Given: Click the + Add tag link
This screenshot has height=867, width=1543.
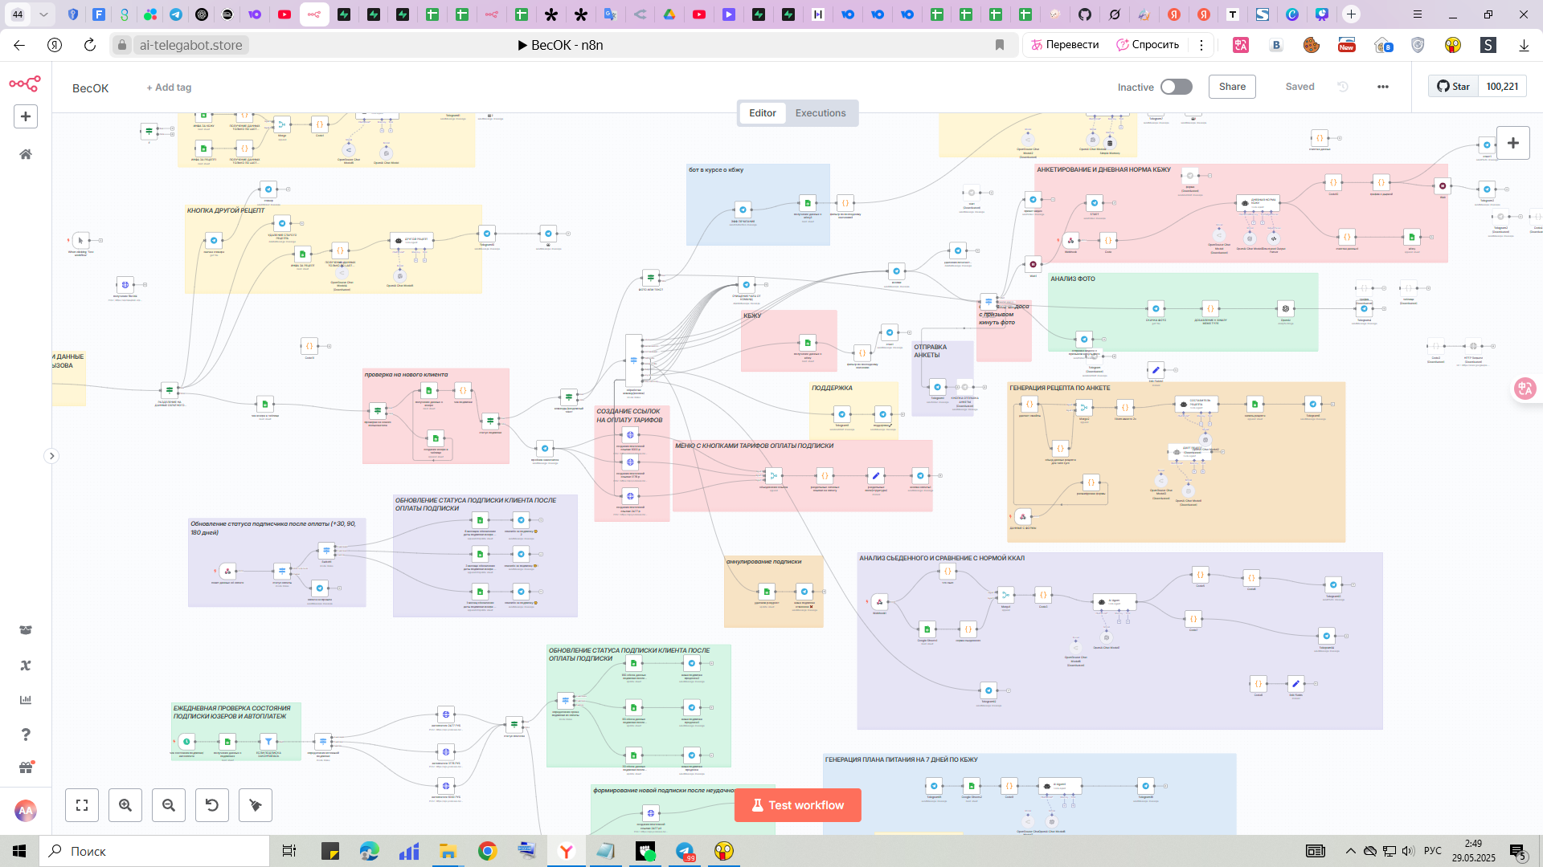Looking at the screenshot, I should (x=169, y=88).
